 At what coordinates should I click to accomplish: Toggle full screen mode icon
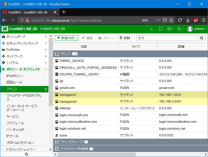tap(161, 29)
